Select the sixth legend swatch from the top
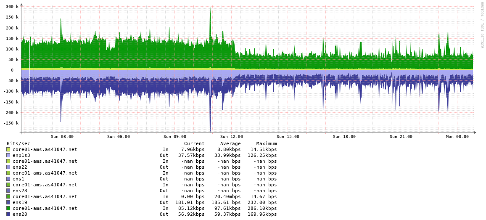Screen dimensions: 486x220 coord(8,179)
